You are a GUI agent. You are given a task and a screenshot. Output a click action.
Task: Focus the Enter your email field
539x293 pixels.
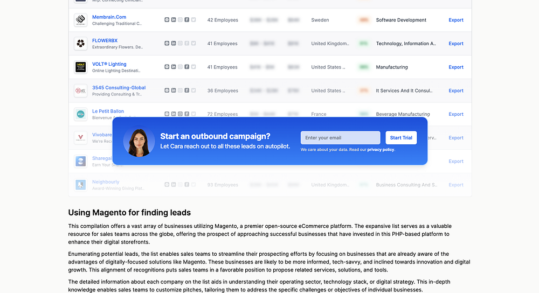click(340, 138)
